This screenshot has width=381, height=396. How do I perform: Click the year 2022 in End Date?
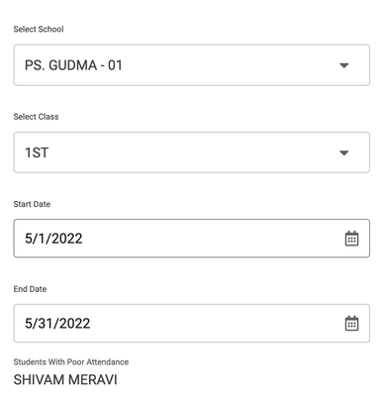point(75,324)
